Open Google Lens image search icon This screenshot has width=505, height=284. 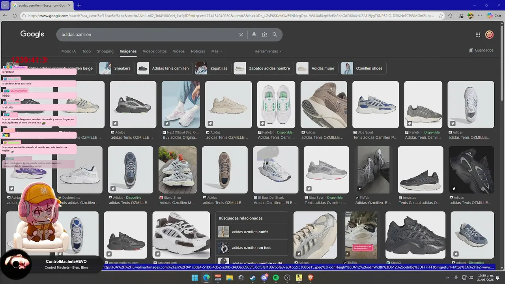tap(264, 35)
